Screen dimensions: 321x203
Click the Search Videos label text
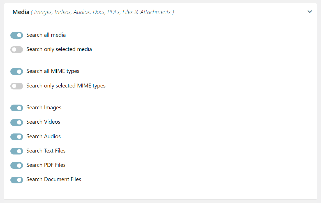click(x=43, y=122)
